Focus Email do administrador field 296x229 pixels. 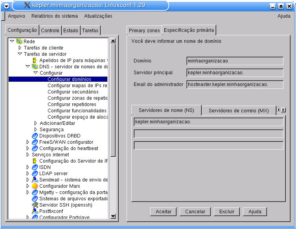[x=235, y=84]
